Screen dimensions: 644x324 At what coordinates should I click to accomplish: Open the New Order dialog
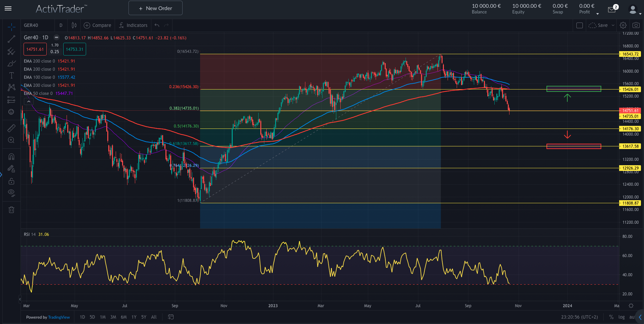pos(155,8)
